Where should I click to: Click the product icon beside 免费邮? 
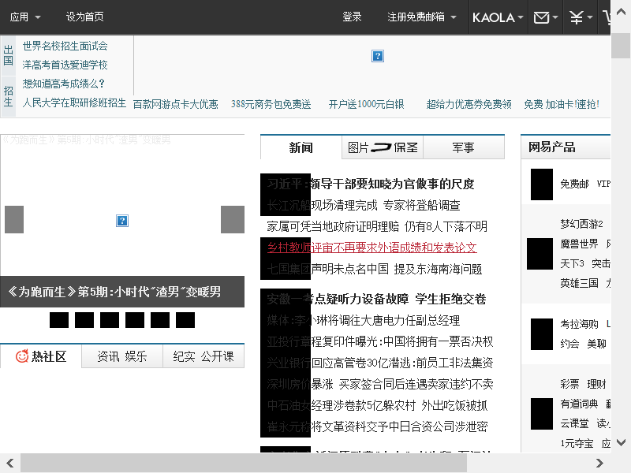[x=541, y=184]
